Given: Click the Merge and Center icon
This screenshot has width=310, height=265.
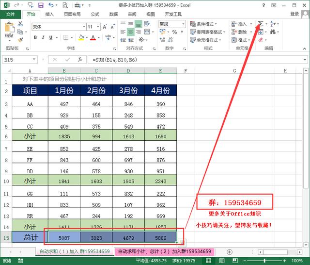Looking at the screenshot, I should [147, 32].
